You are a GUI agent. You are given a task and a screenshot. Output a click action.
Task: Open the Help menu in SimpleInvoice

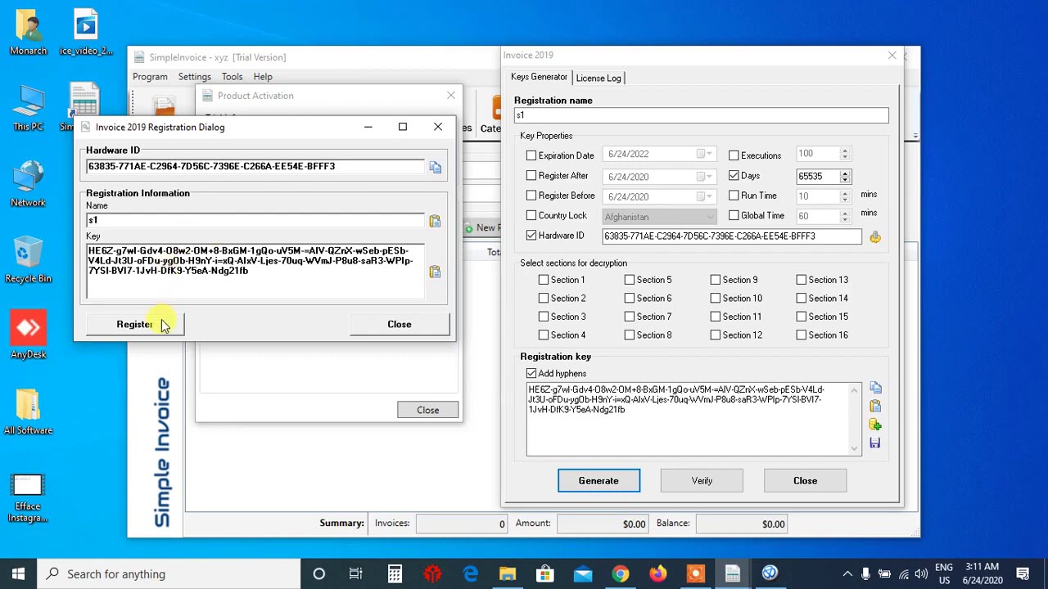tap(263, 77)
